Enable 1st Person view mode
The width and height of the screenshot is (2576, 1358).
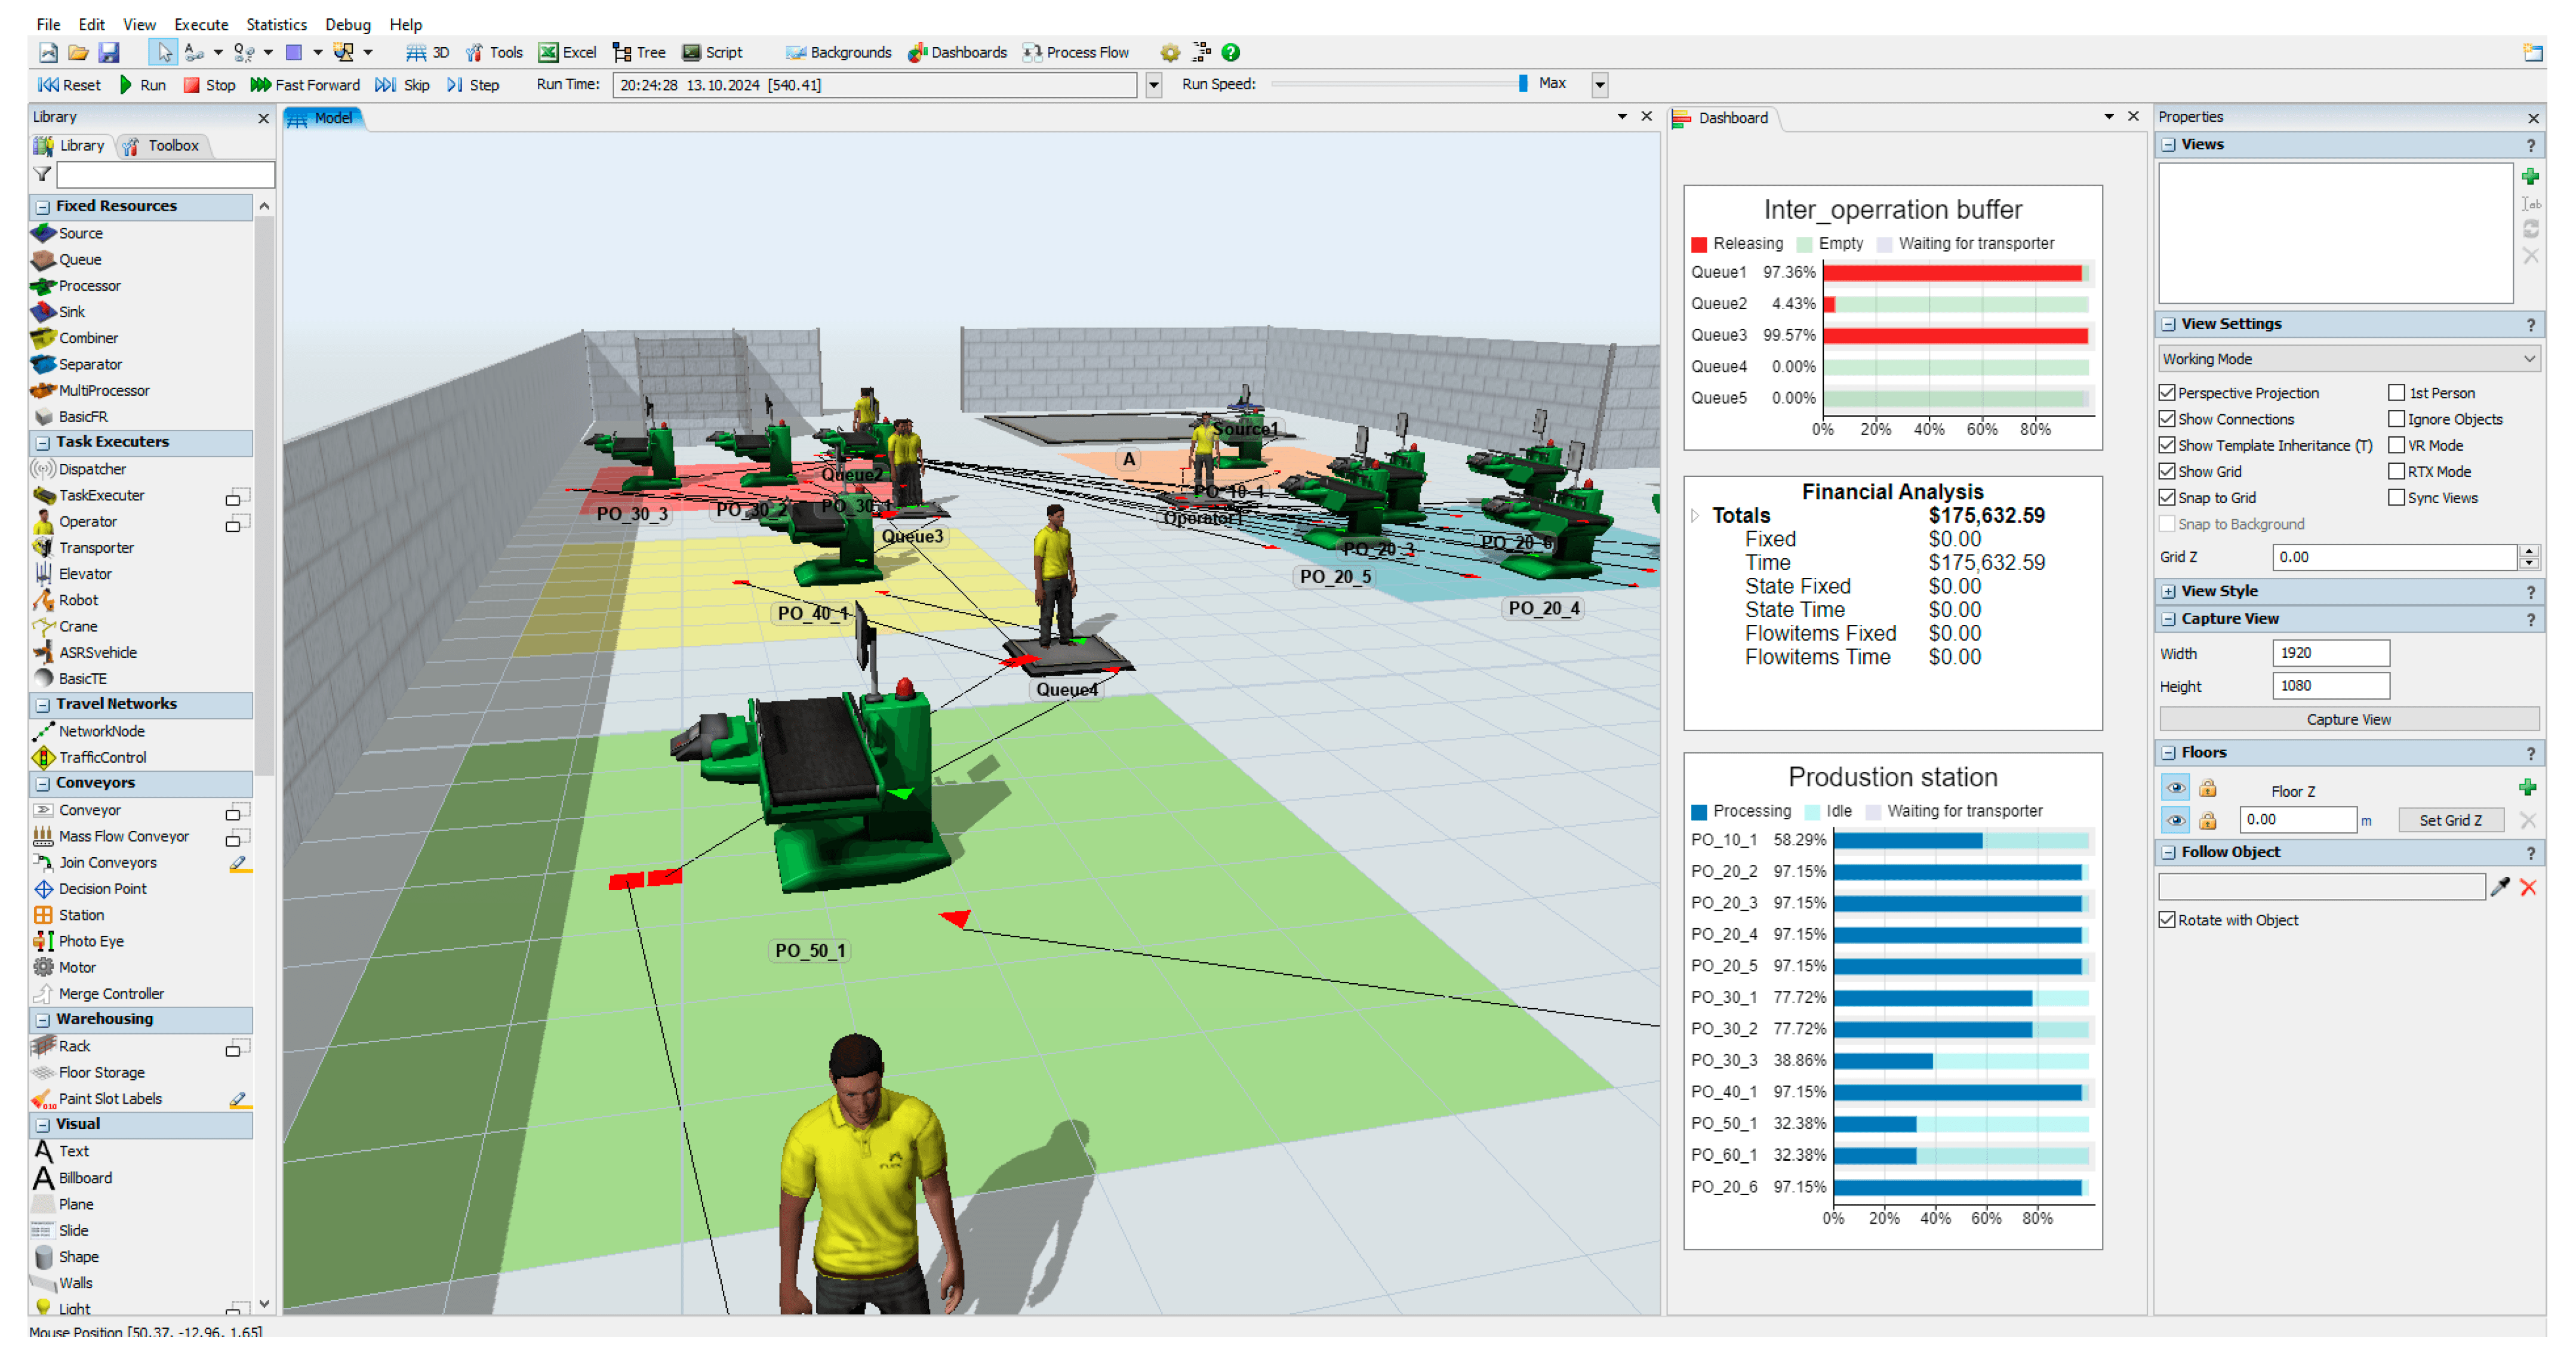click(2398, 392)
